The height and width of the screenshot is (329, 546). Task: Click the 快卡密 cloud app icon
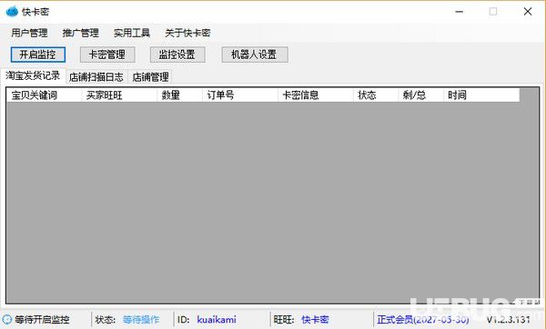12,12
